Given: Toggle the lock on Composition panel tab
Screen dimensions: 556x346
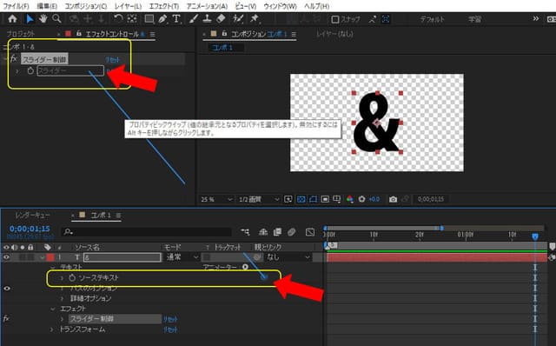Looking at the screenshot, I should click(x=224, y=34).
